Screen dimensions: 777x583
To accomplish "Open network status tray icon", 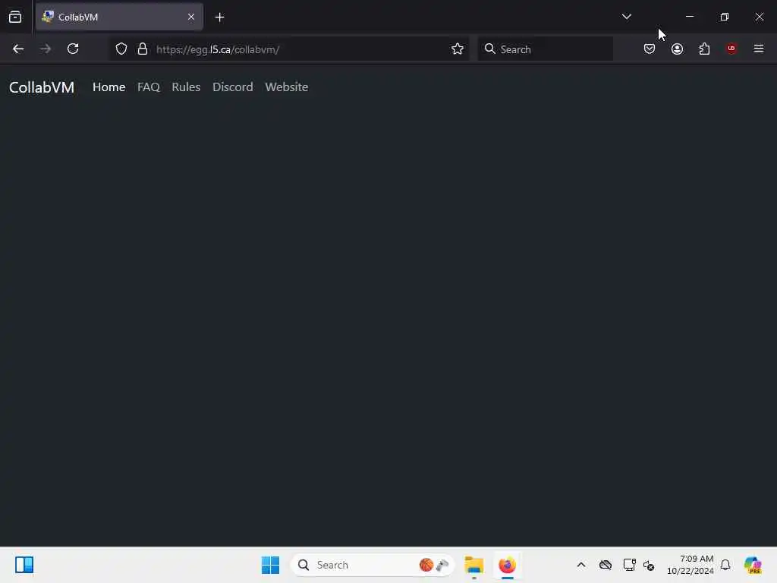I will point(629,565).
